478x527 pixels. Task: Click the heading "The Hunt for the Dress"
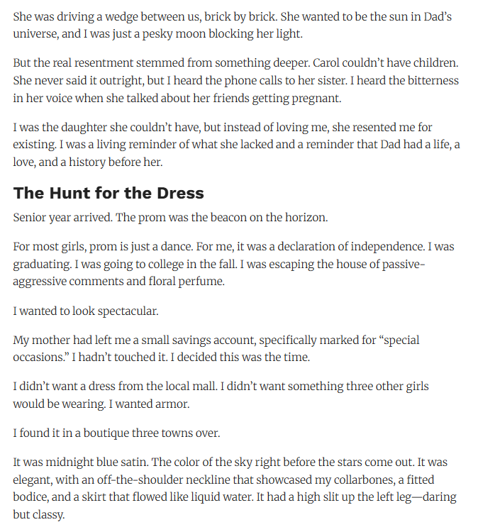[109, 193]
